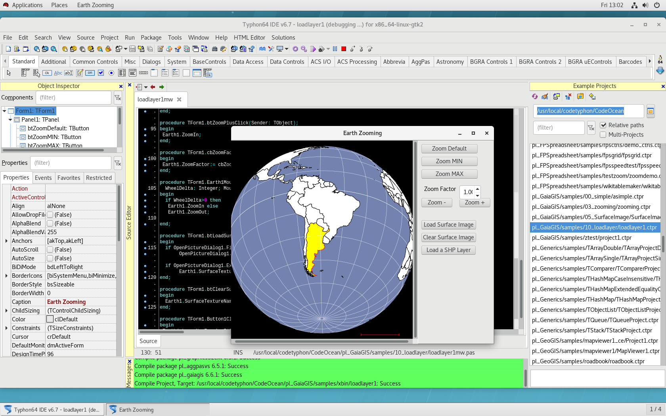Click the red Stop debugging icon
The height and width of the screenshot is (416, 666).
(x=344, y=49)
